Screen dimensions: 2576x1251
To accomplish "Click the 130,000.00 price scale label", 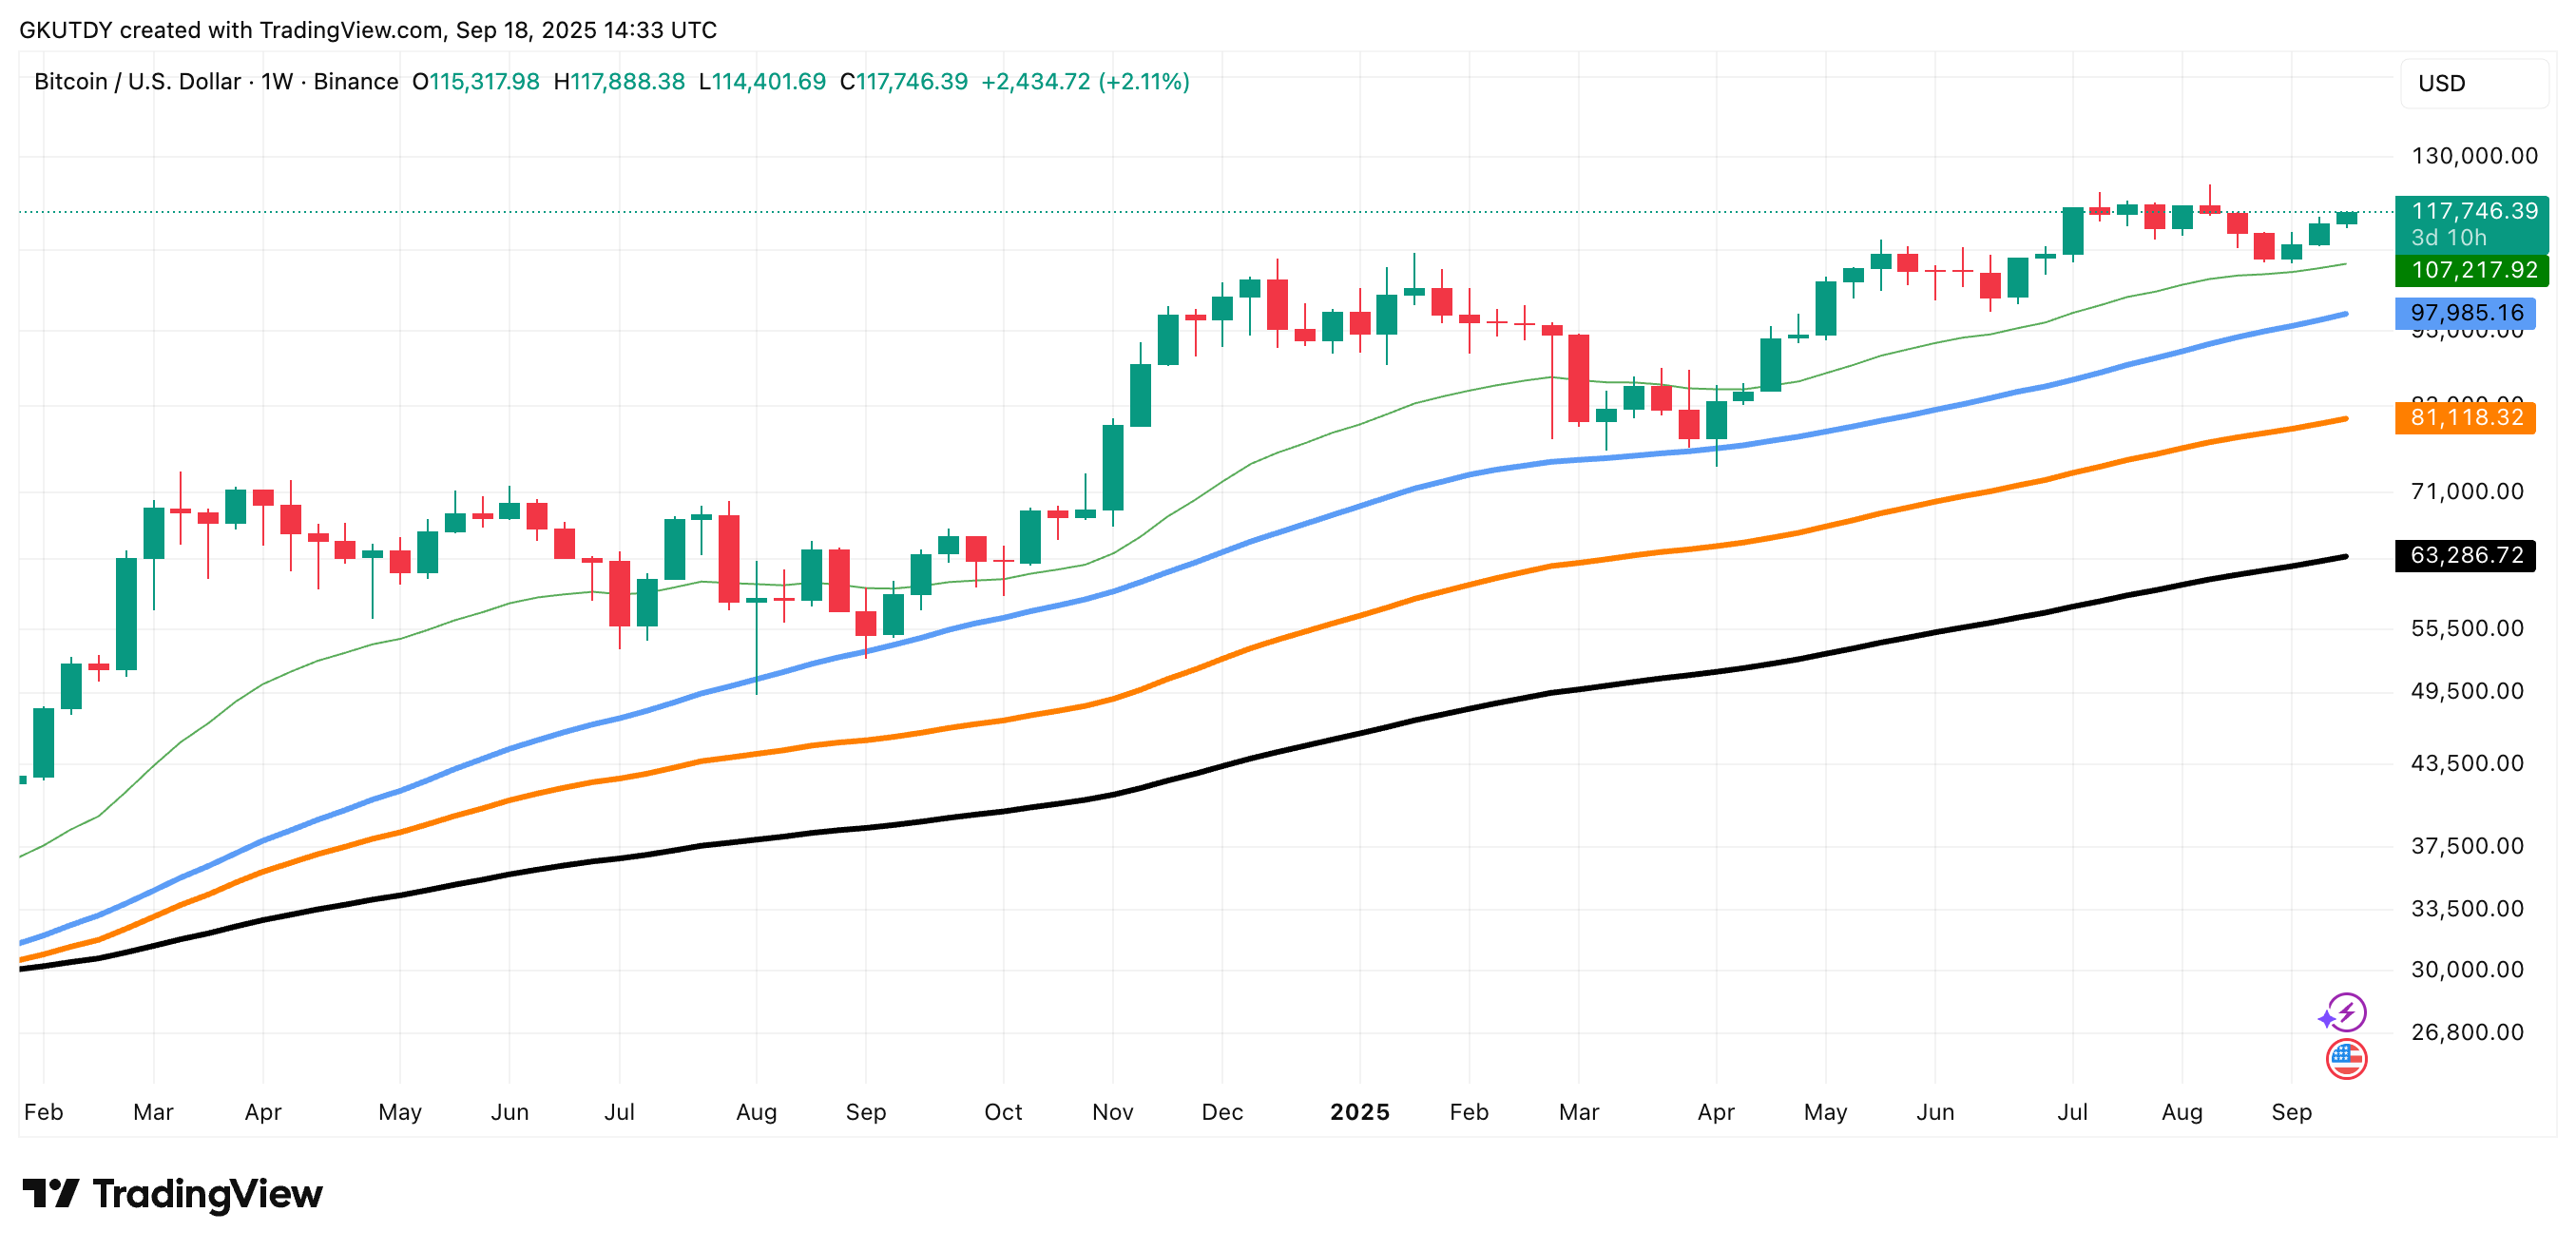I will click(2474, 156).
